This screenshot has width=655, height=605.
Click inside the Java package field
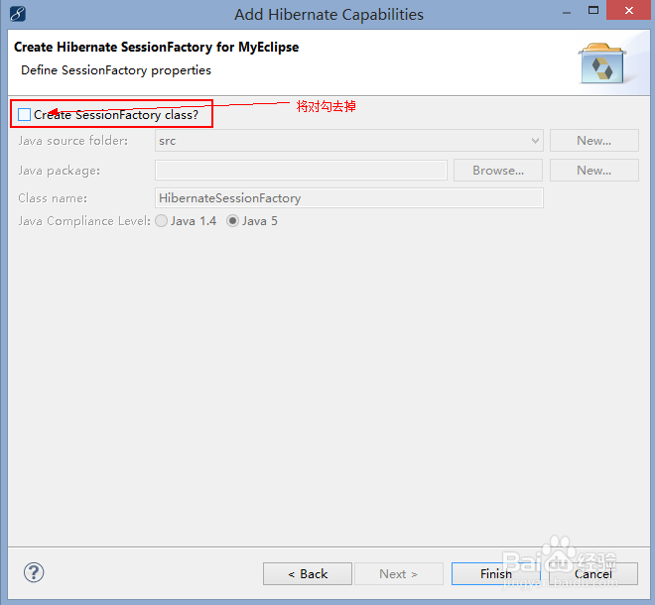click(301, 171)
